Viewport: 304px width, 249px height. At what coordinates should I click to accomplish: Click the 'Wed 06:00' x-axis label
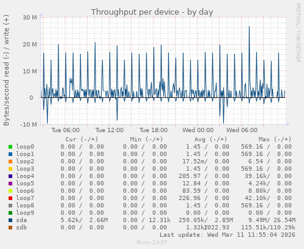(x=242, y=130)
